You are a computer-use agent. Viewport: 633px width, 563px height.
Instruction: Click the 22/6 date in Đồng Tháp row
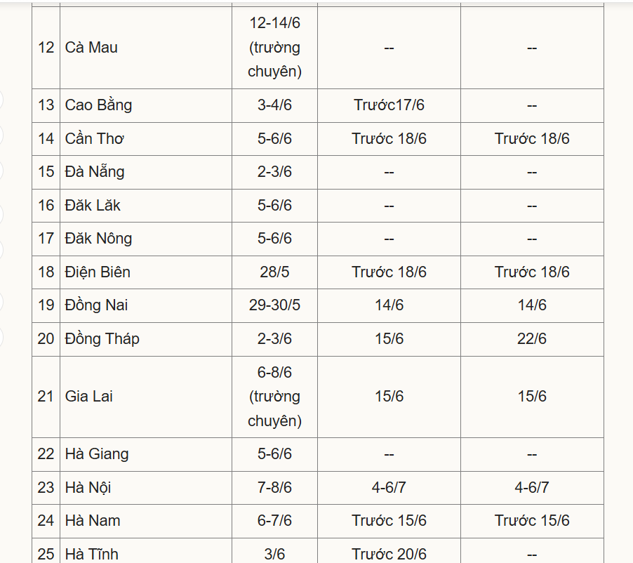point(531,339)
